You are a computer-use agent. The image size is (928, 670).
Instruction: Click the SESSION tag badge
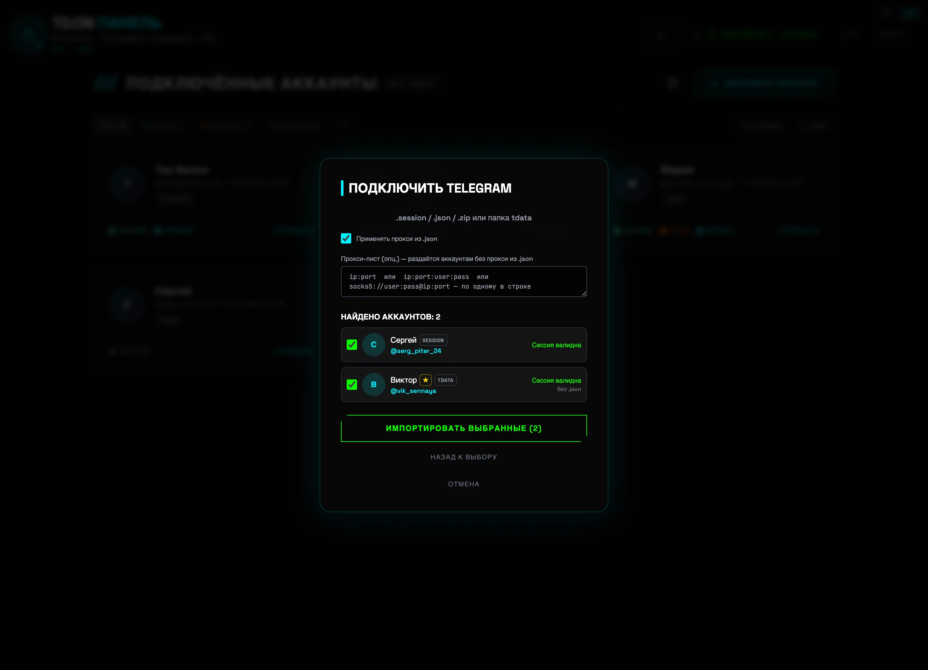[x=433, y=340]
